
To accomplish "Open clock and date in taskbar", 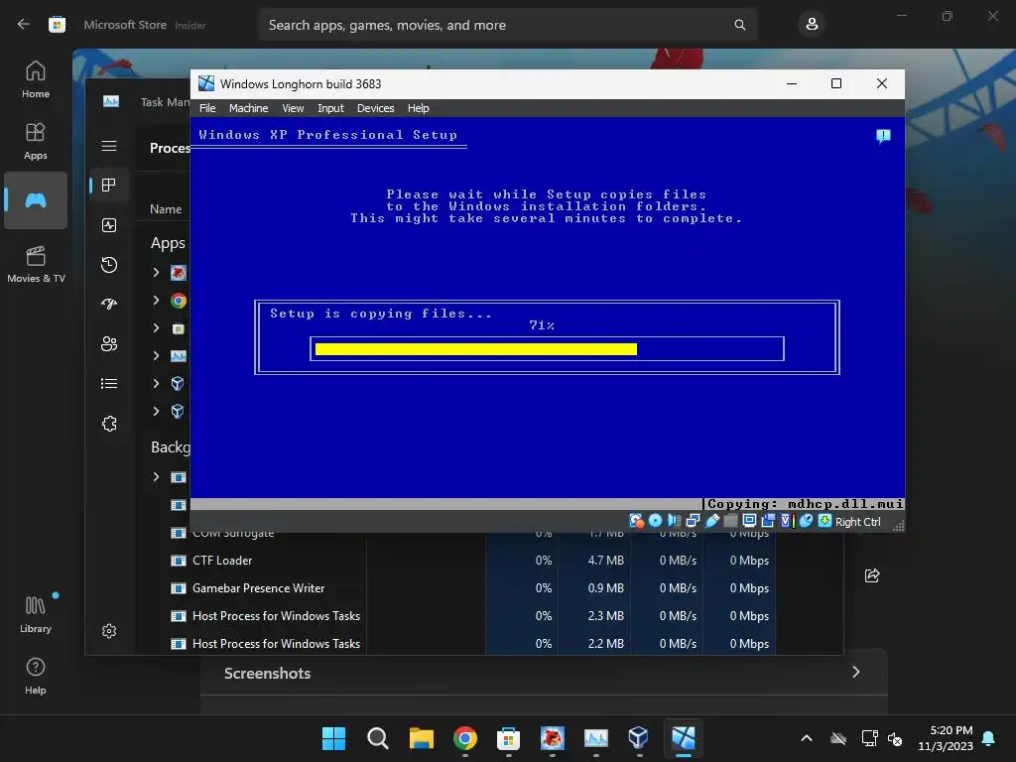I will click(946, 738).
